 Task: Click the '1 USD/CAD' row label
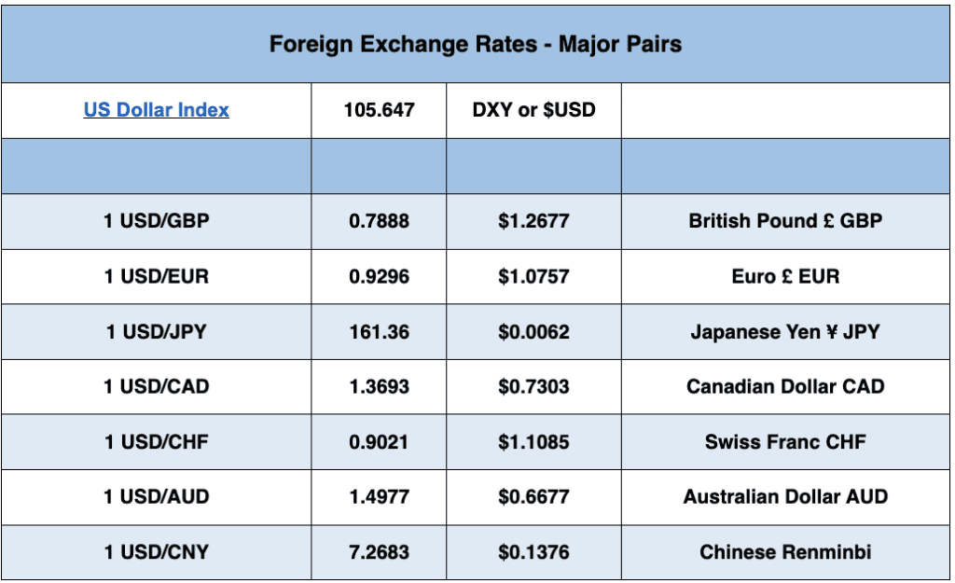click(x=156, y=386)
